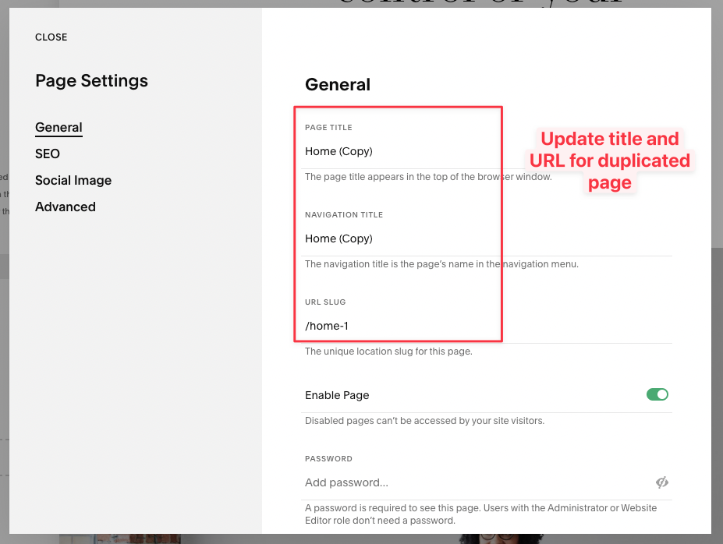Click the red annotation about updating title
The image size is (723, 544).
pyautogui.click(x=609, y=160)
